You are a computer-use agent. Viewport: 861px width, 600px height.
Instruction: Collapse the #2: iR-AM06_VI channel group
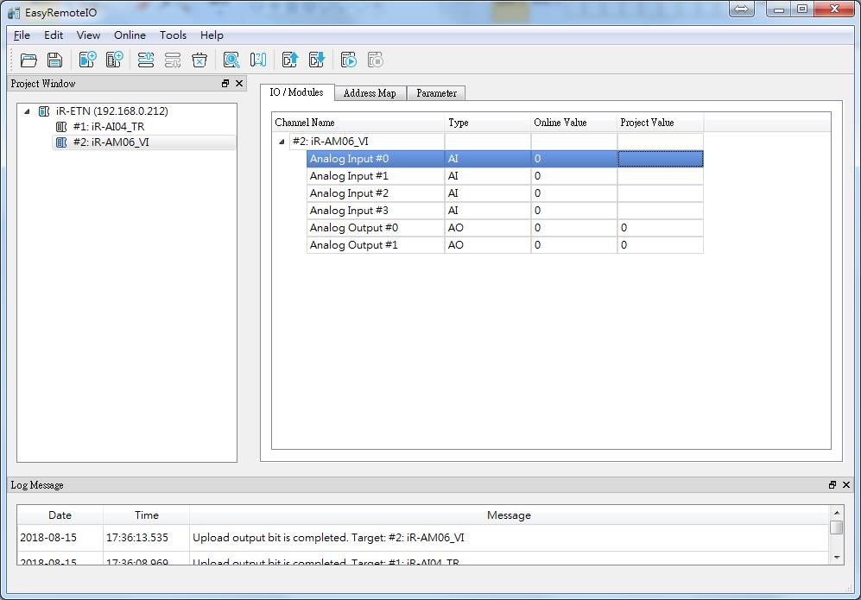pyautogui.click(x=282, y=142)
